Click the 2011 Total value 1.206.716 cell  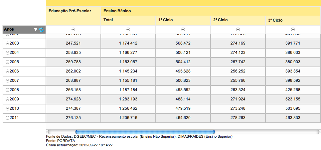(128, 118)
